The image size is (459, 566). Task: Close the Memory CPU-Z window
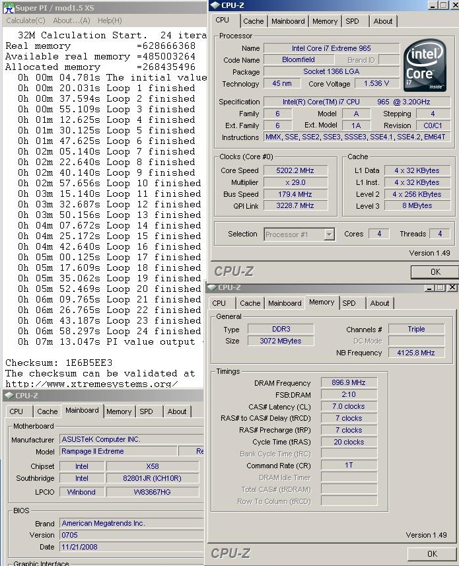(452, 287)
